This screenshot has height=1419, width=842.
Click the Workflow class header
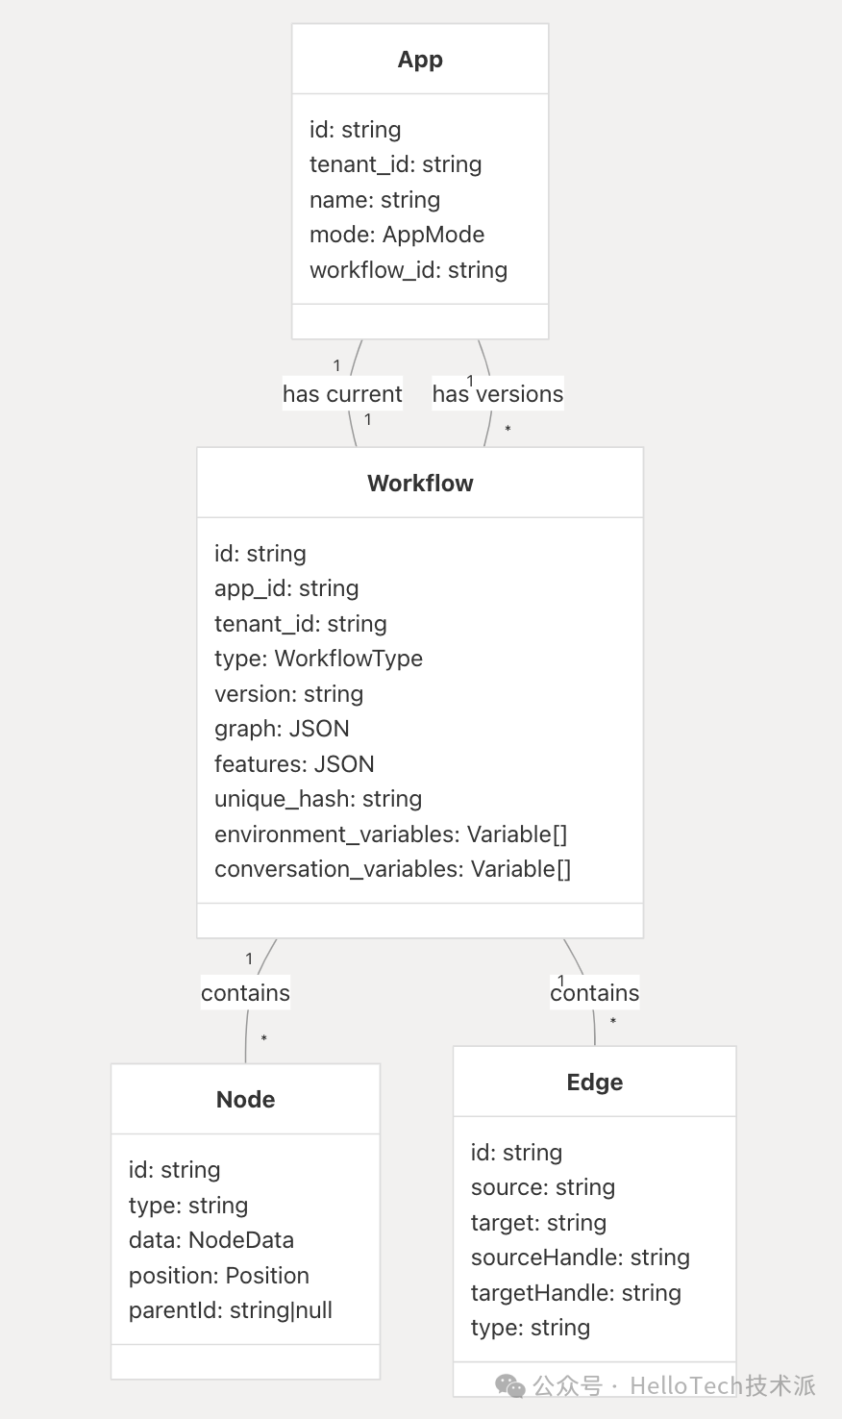pos(420,483)
